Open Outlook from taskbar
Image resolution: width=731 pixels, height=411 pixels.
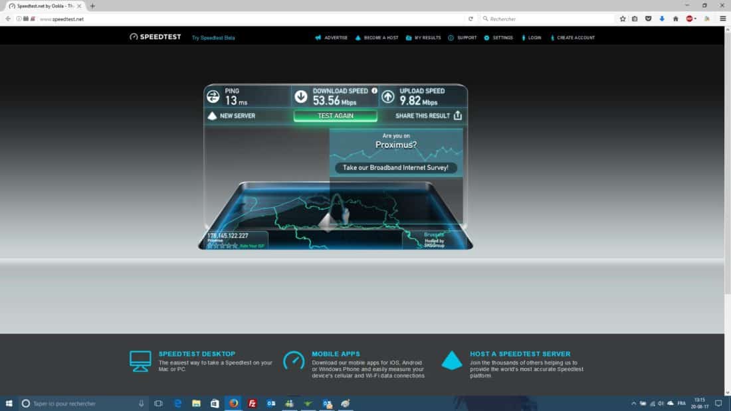click(x=271, y=404)
